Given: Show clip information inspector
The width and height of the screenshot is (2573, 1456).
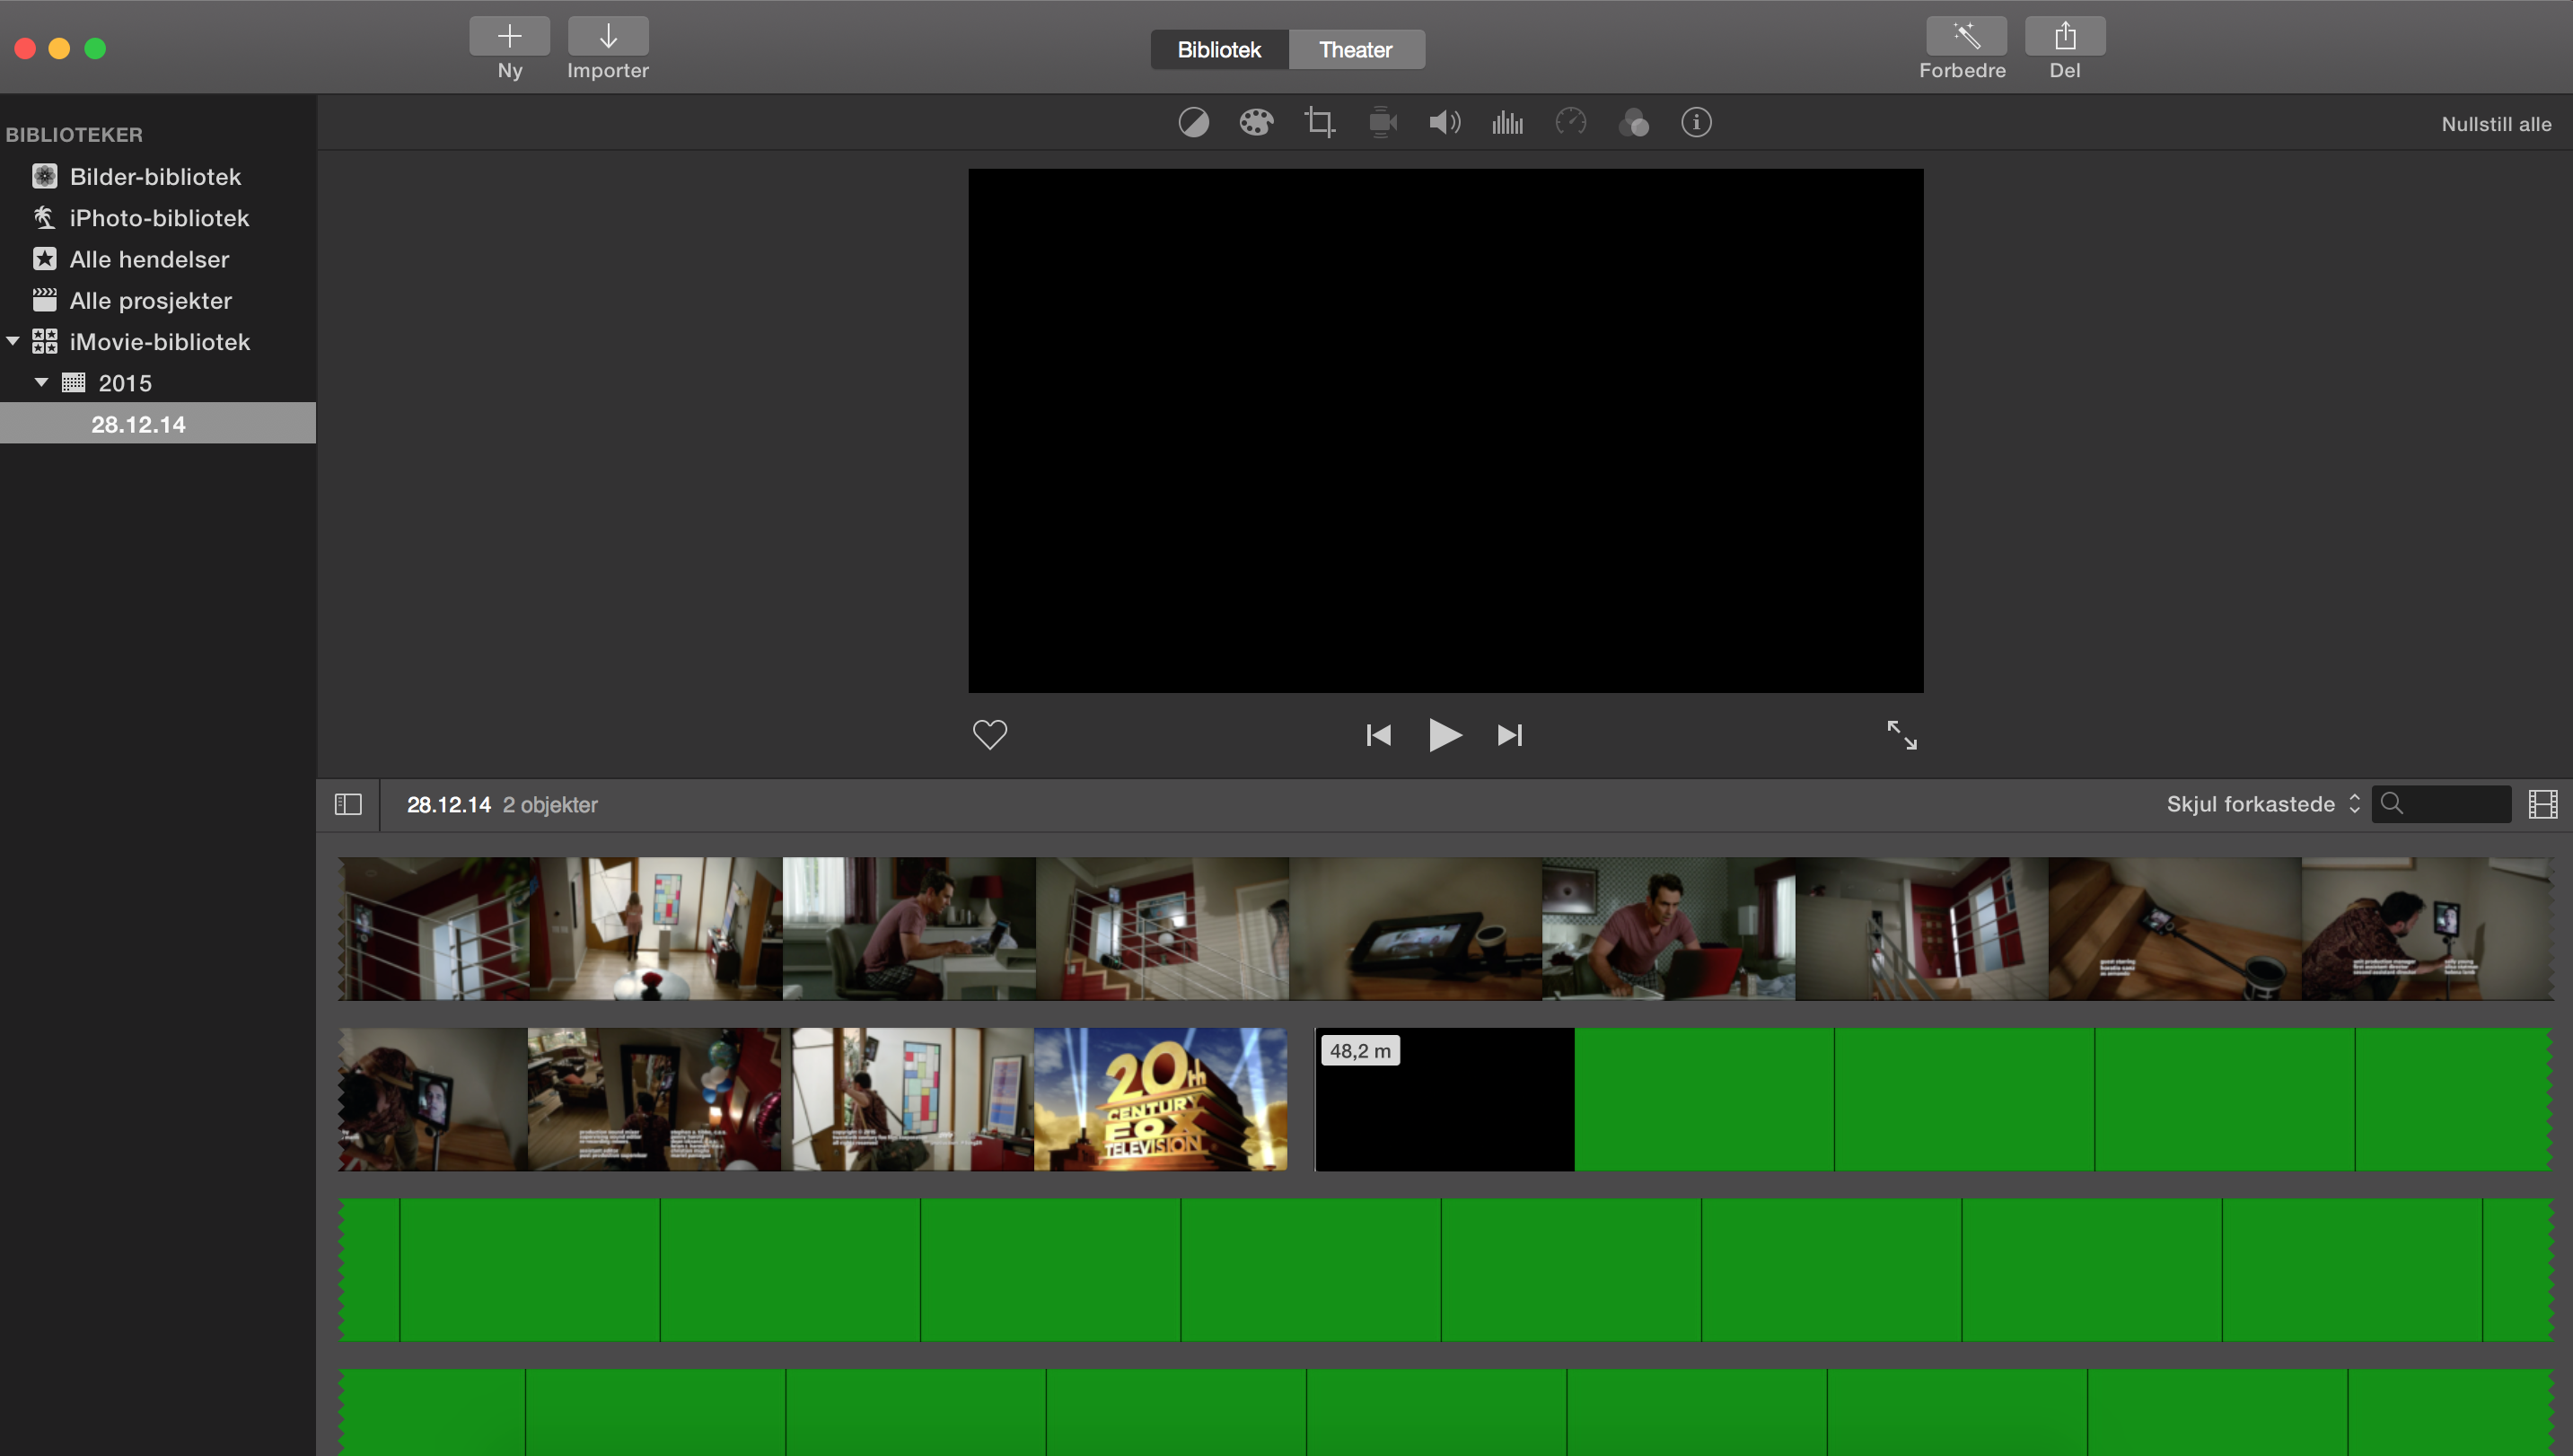Looking at the screenshot, I should click(x=1696, y=123).
